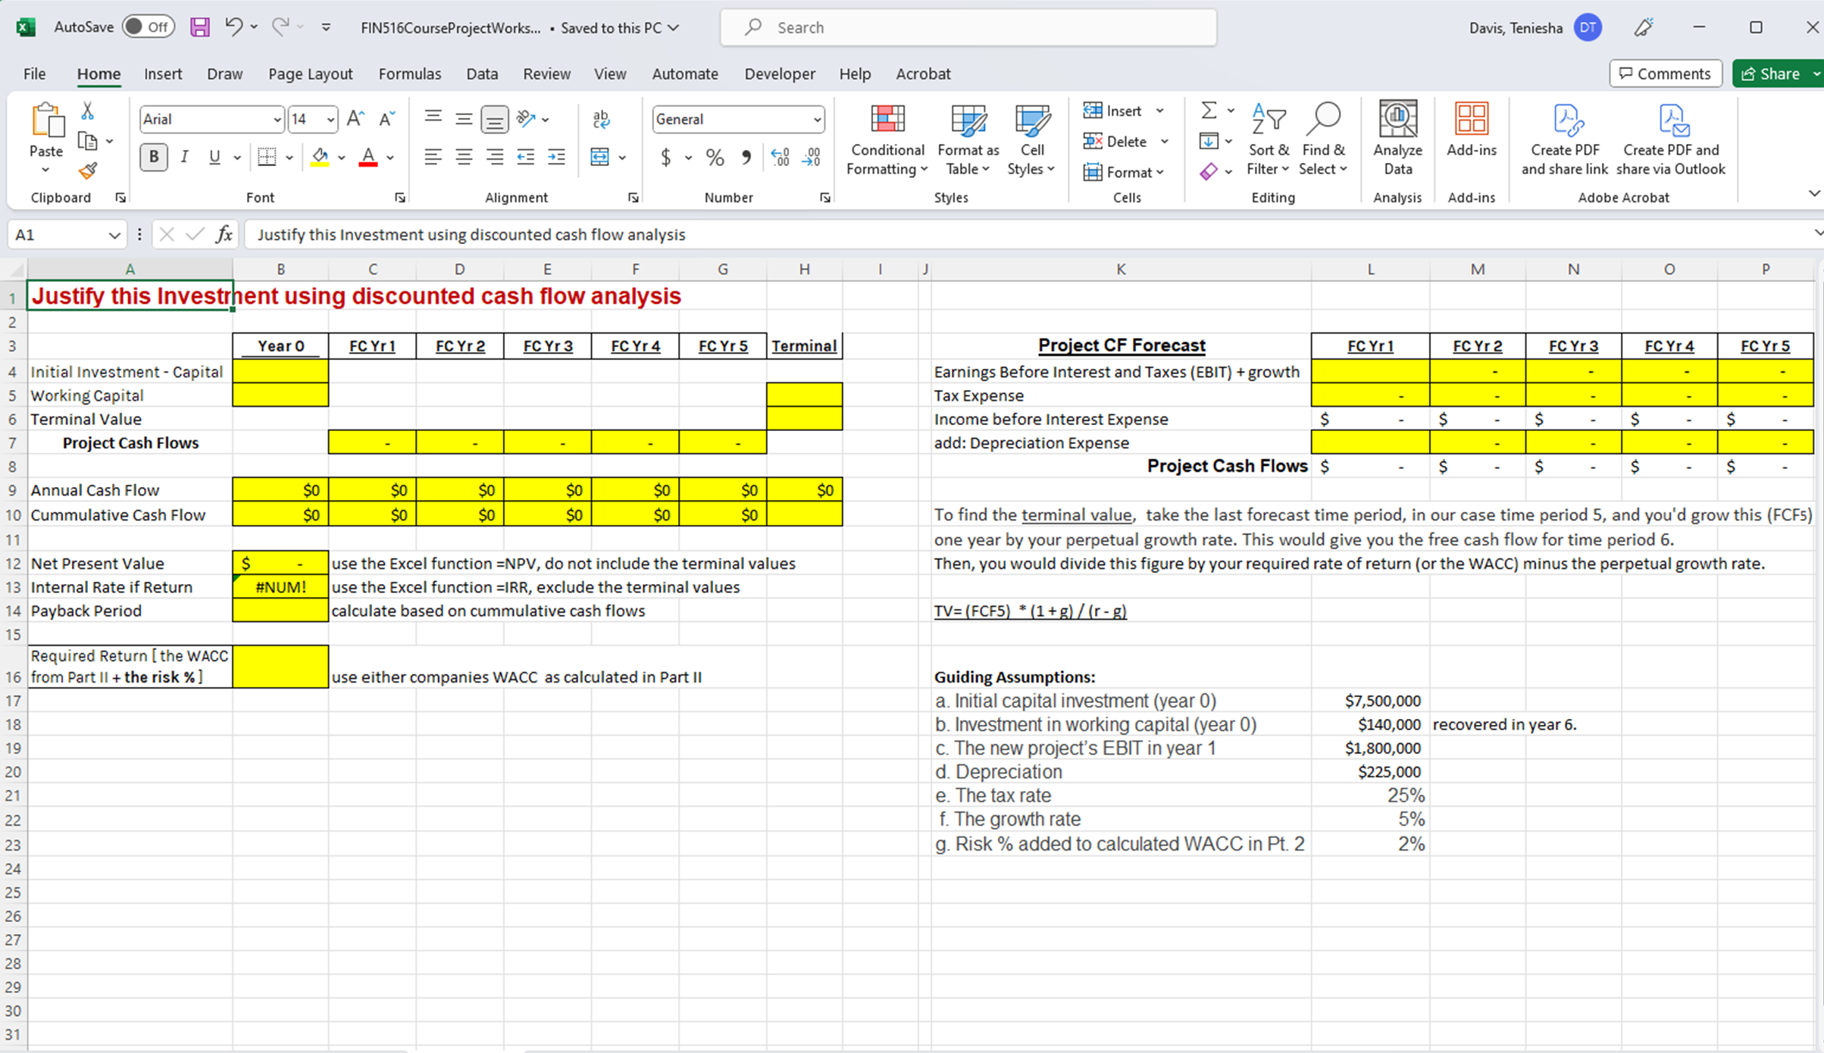Image resolution: width=1824 pixels, height=1053 pixels.
Task: Click the Format Painter brush icon
Action: coord(88,170)
